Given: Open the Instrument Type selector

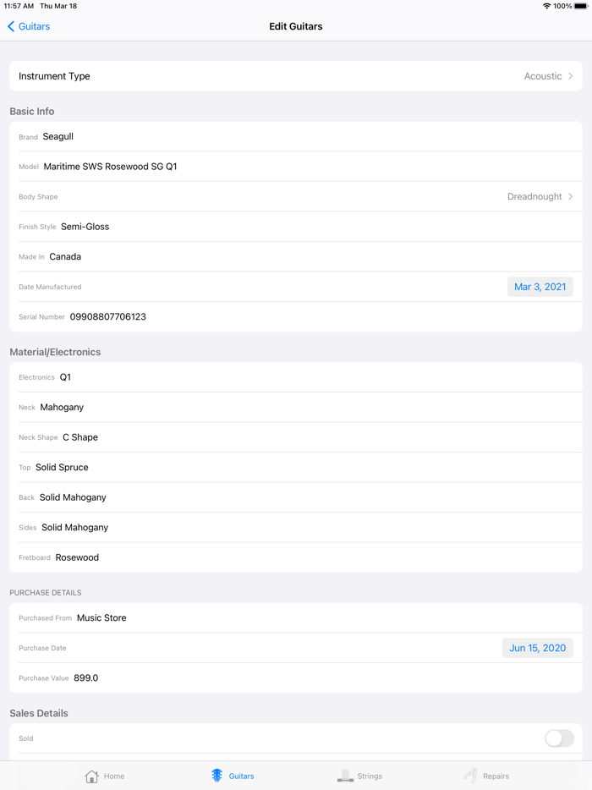Looking at the screenshot, I should 295,76.
